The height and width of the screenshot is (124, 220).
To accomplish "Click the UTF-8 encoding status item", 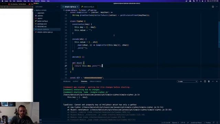I will (183, 123).
